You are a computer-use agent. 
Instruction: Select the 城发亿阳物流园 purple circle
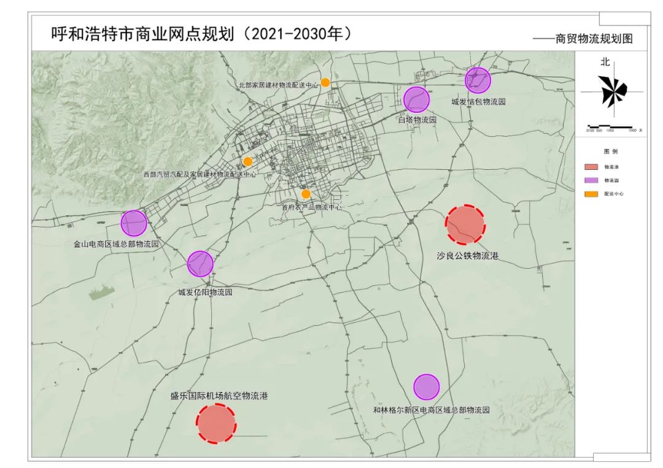tap(200, 264)
